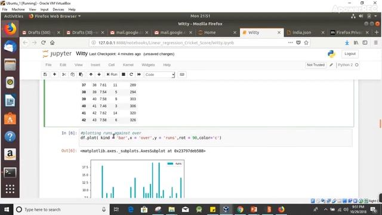
Task: Open the Jupyter Cell menu
Action: click(112, 65)
